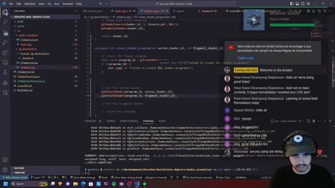Open the Help menu
The image size is (335, 188).
pos(79,4)
